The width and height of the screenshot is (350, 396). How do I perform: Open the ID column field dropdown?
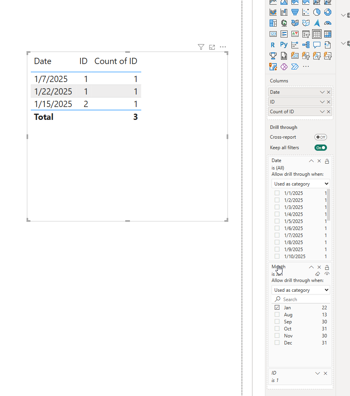pos(322,102)
